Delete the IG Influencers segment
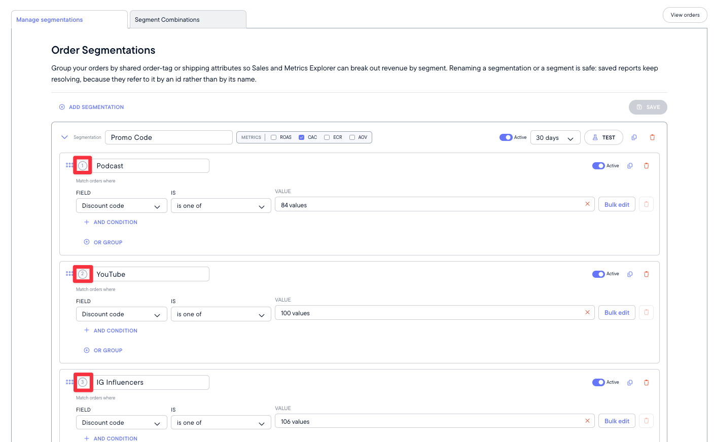This screenshot has width=714, height=442. point(646,383)
